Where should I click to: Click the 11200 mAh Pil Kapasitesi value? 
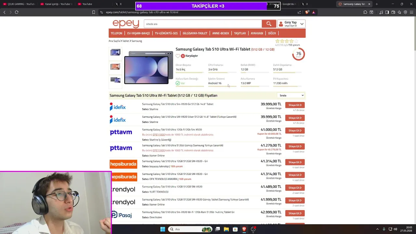pos(280,83)
